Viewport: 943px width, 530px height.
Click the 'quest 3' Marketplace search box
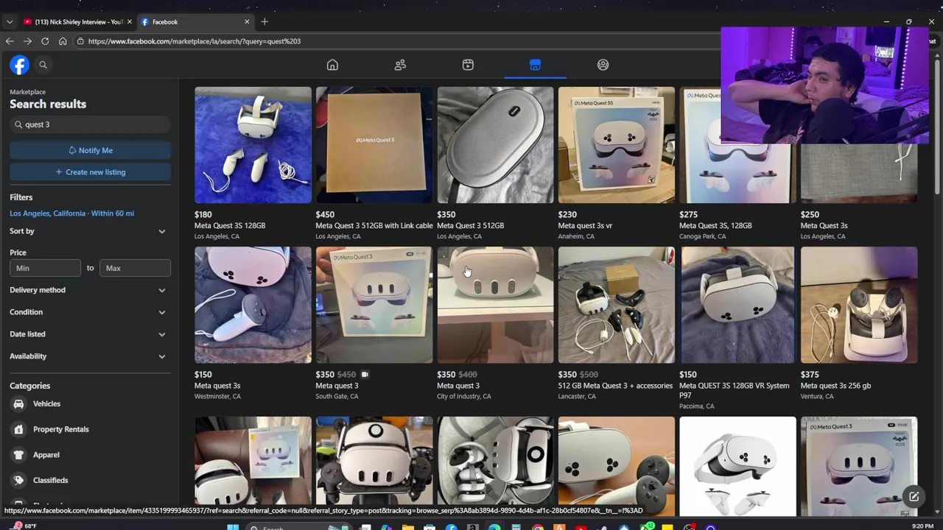(90, 124)
